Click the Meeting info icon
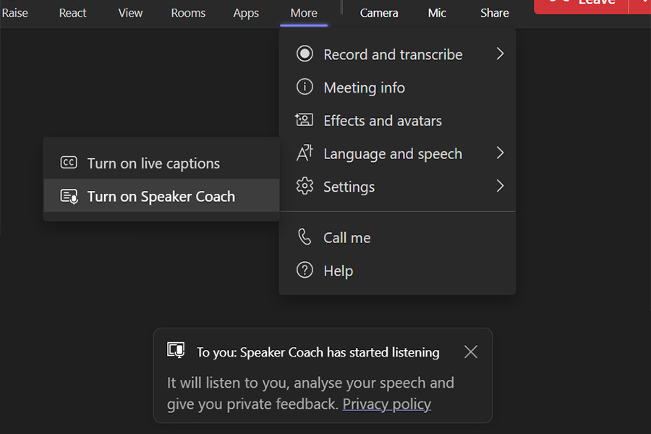 (x=305, y=88)
